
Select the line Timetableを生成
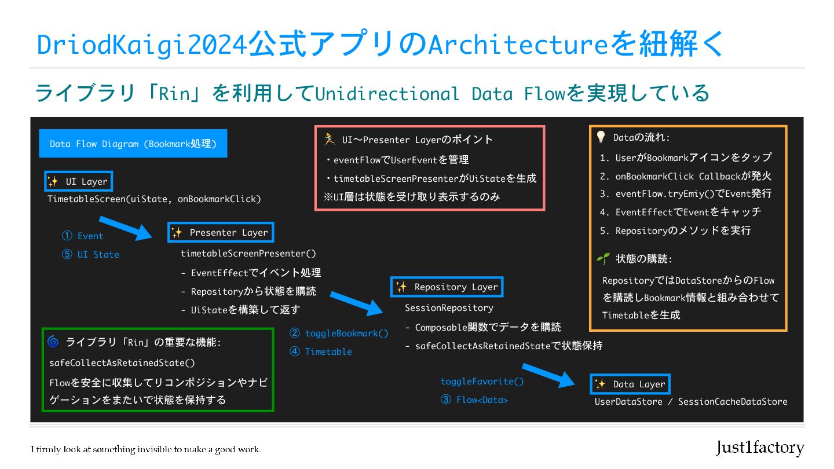641,315
